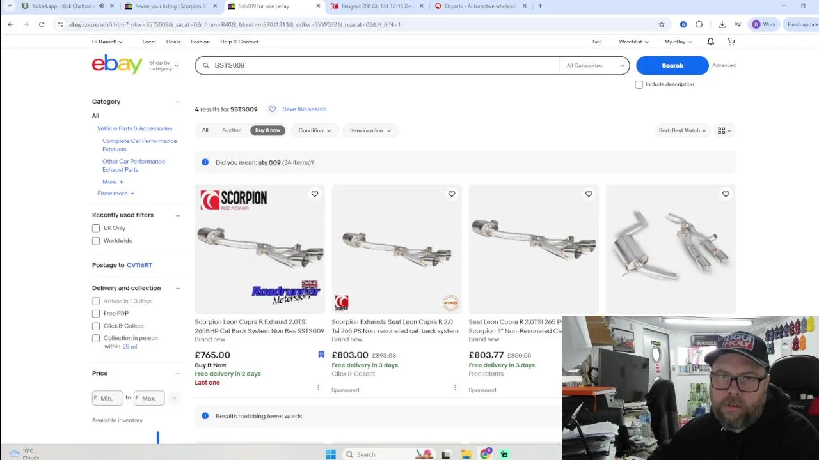Viewport: 819px width, 460px height.
Task: Tick the Click & Collect checkbox
Action: [96, 326]
